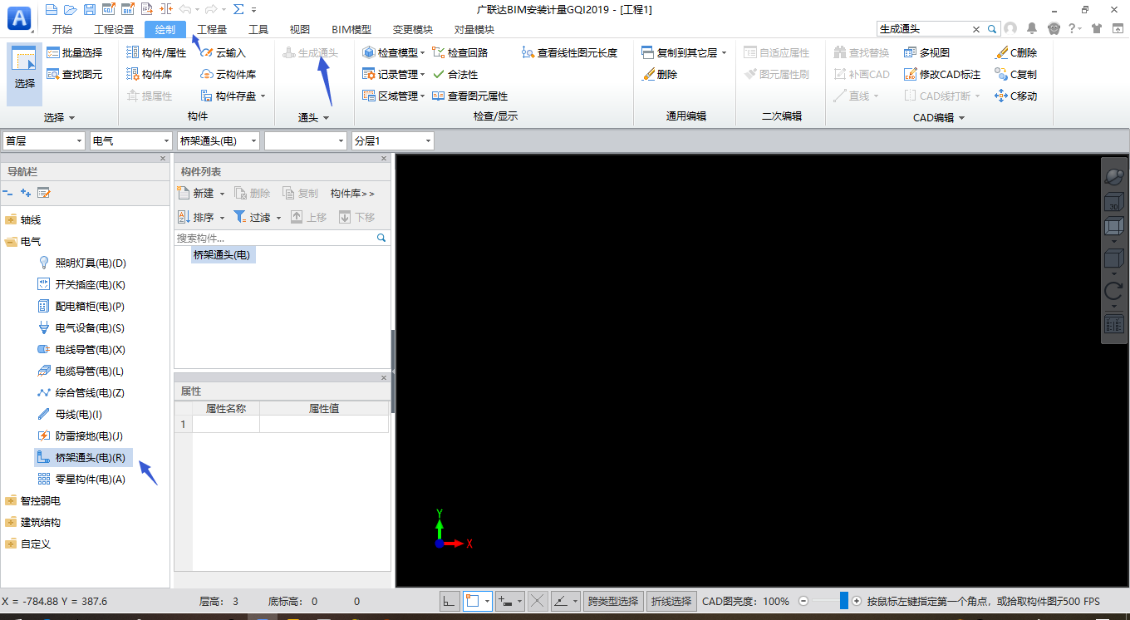
Task: Click the CAD brightness slider handle
Action: (x=844, y=601)
